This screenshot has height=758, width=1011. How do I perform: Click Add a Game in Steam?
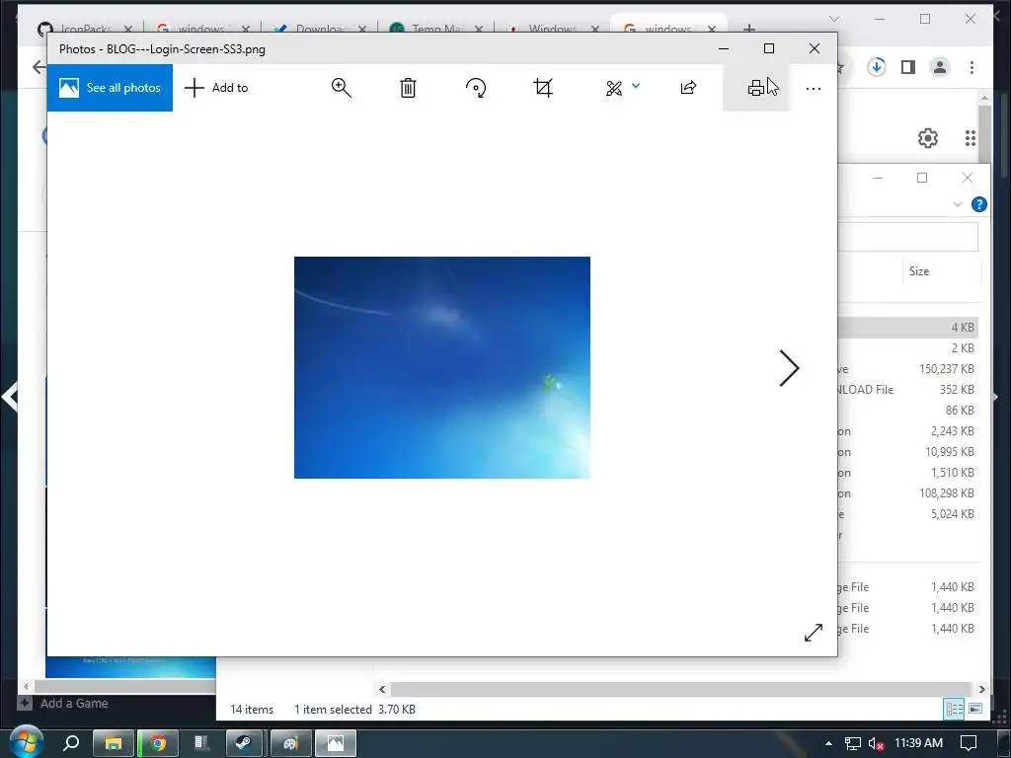pos(63,703)
